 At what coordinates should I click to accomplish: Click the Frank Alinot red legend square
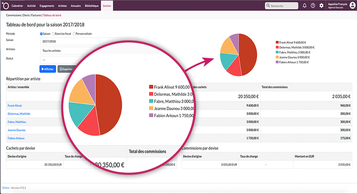click(277, 42)
